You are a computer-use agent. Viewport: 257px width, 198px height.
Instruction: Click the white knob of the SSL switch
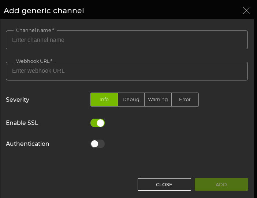pos(100,123)
